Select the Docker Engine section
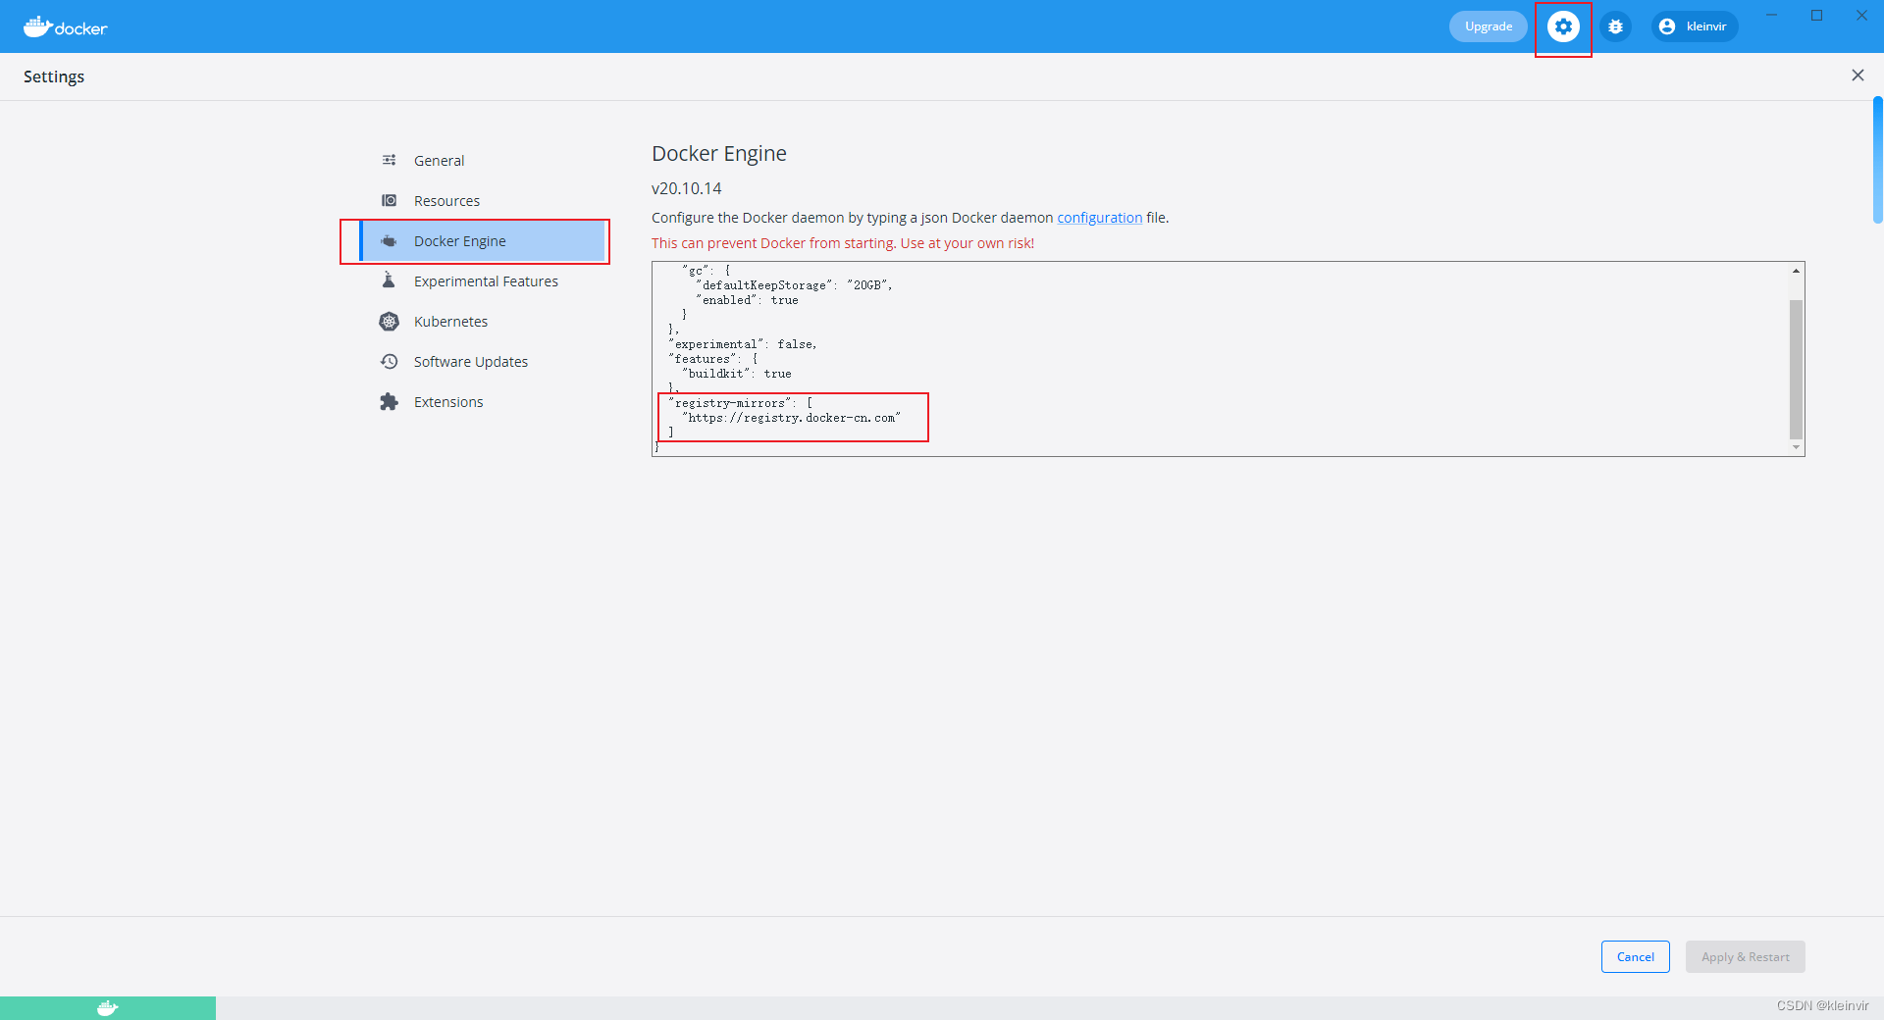This screenshot has width=1884, height=1020. 483,240
